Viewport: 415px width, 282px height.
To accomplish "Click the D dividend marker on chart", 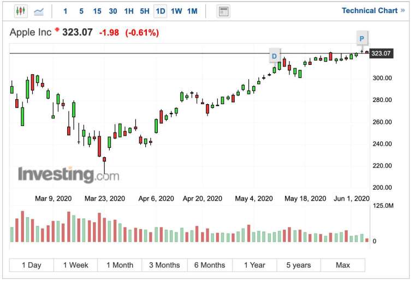I will pyautogui.click(x=275, y=56).
